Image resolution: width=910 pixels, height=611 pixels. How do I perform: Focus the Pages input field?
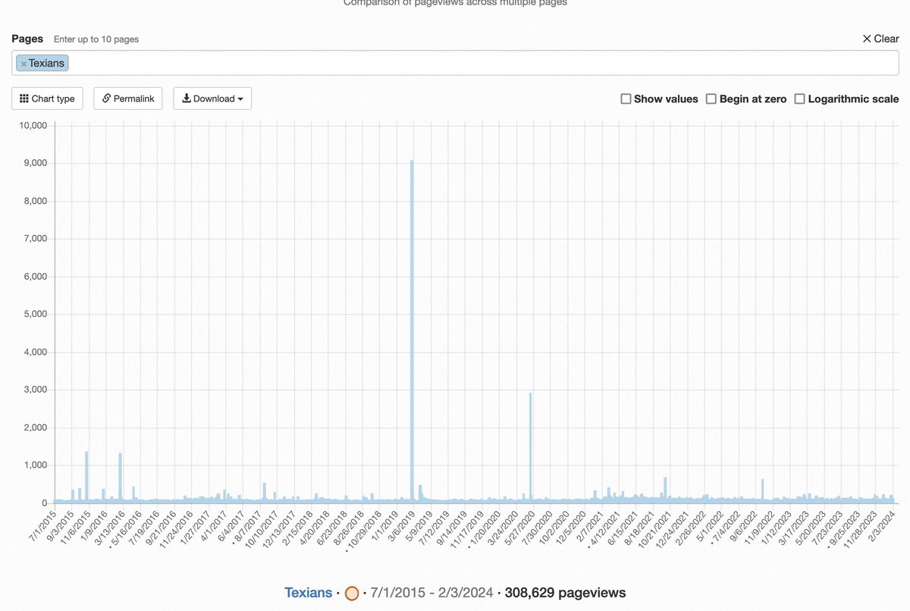(455, 63)
